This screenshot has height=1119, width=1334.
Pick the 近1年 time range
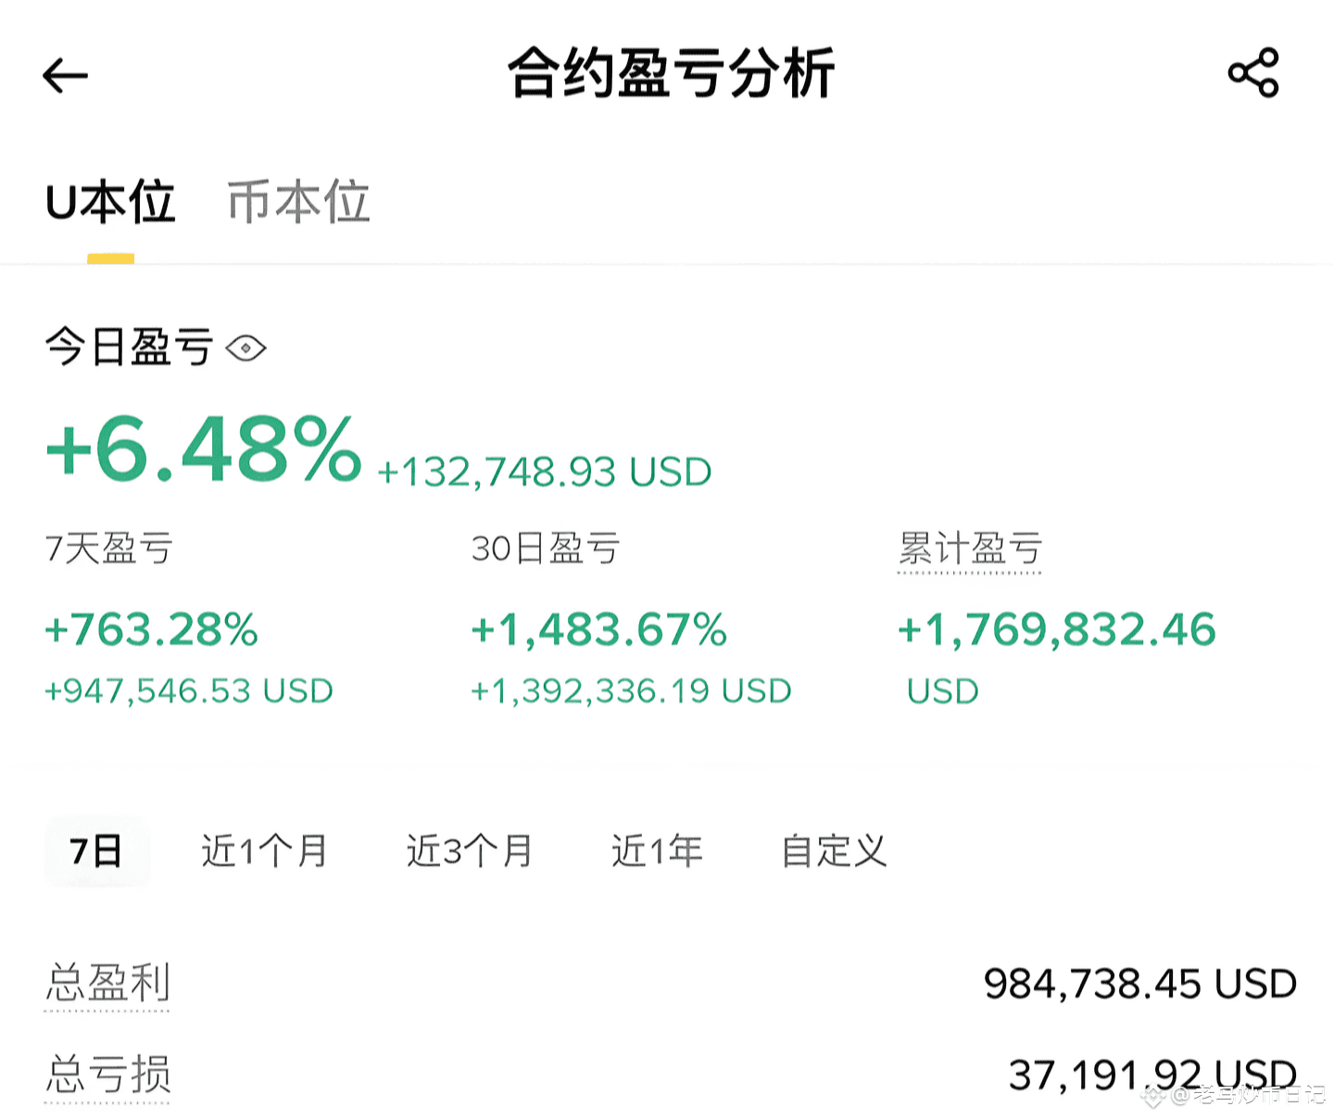coord(657,851)
